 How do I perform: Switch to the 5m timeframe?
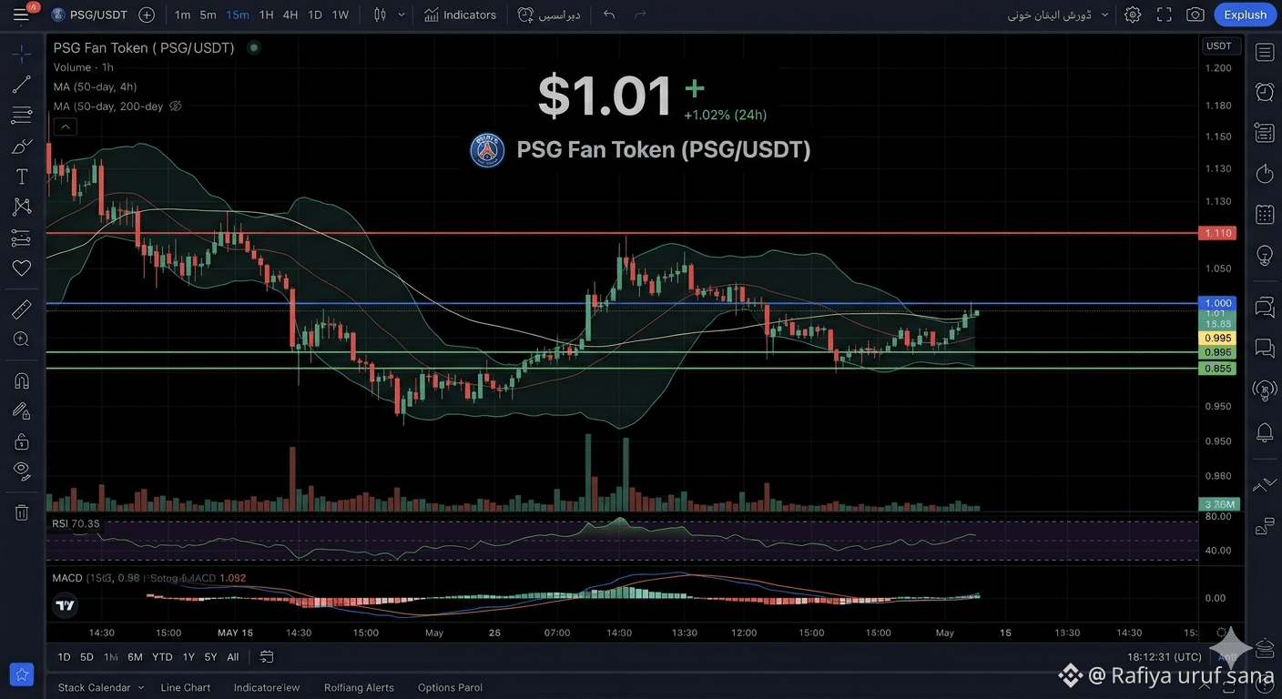tap(209, 15)
